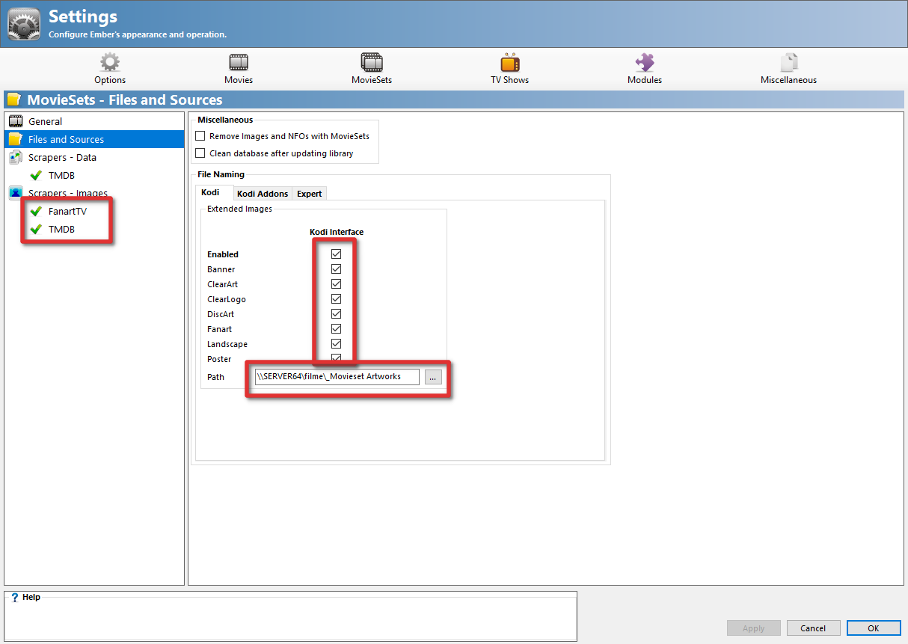This screenshot has width=908, height=644.
Task: Click the Scrapers - Data icon
Action: click(x=16, y=157)
